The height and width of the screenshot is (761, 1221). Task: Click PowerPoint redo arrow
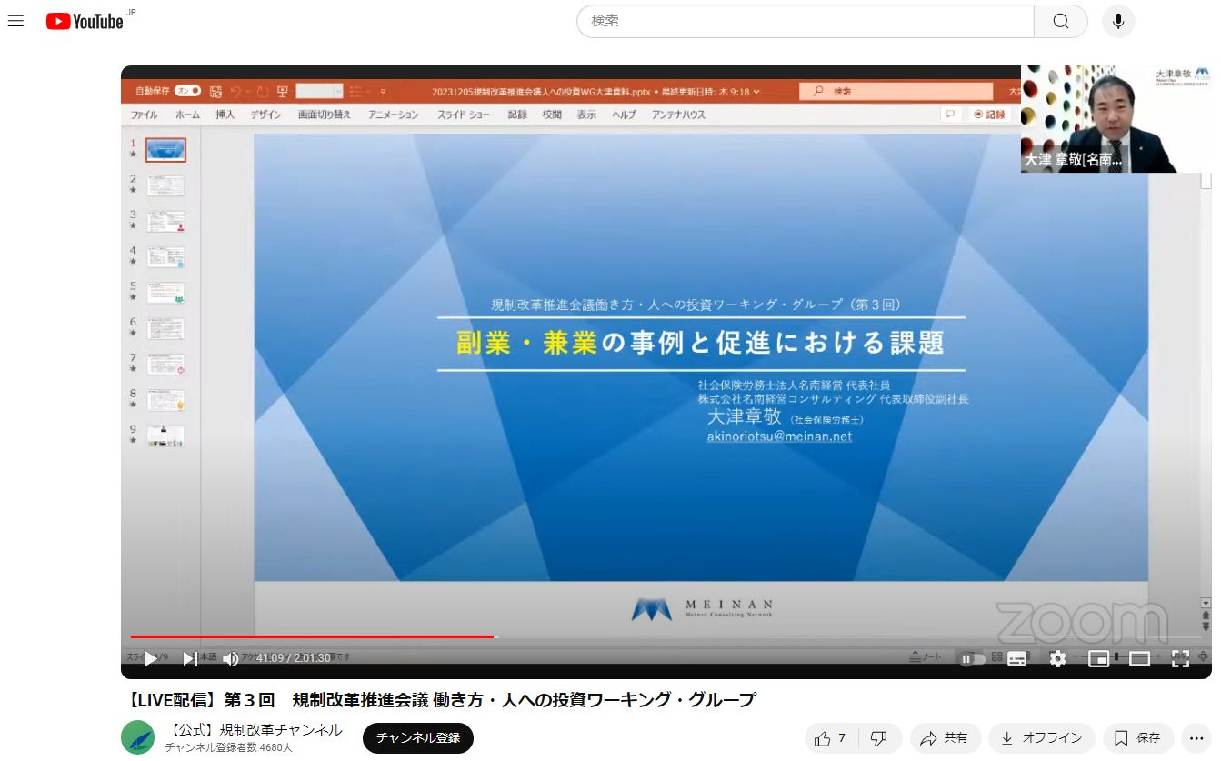coord(262,91)
